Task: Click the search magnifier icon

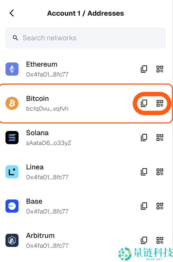Action: 15,38
